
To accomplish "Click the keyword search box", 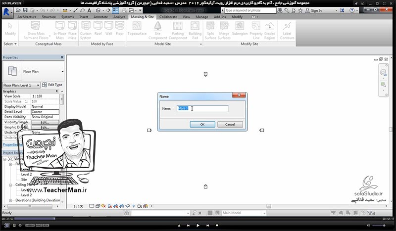I will (250, 10).
